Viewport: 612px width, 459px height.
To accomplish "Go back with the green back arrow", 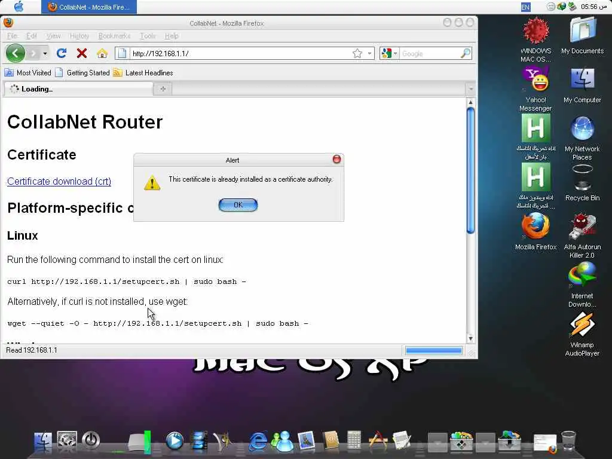I will click(15, 53).
